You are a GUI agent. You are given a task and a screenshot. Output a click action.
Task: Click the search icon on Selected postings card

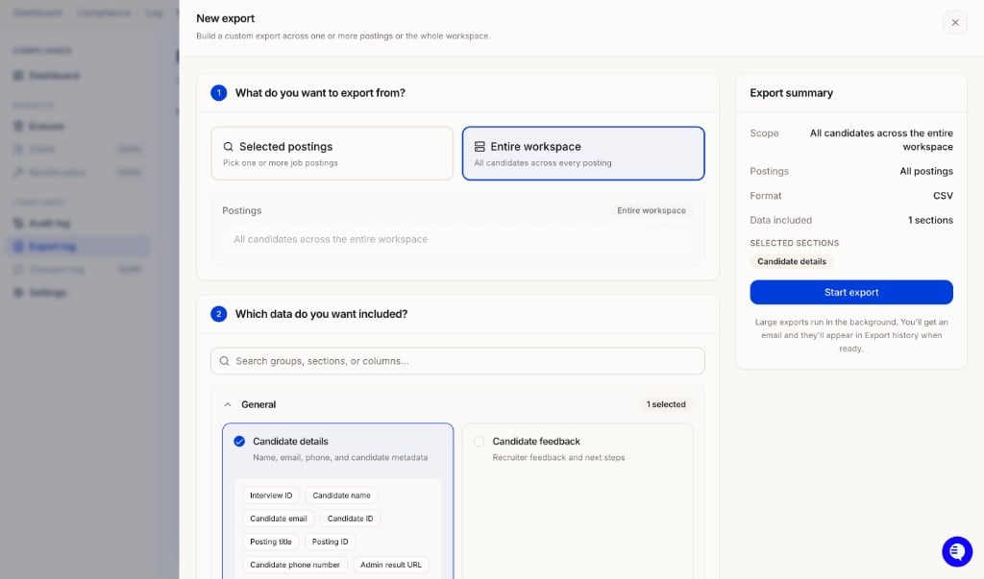click(x=229, y=147)
